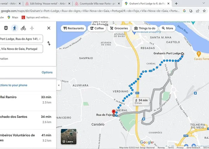Expand route Options
209x149 pixels.
tap(47, 72)
